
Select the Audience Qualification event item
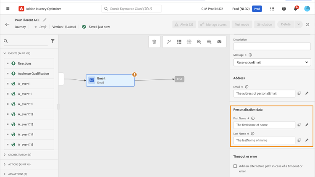[x=29, y=74]
